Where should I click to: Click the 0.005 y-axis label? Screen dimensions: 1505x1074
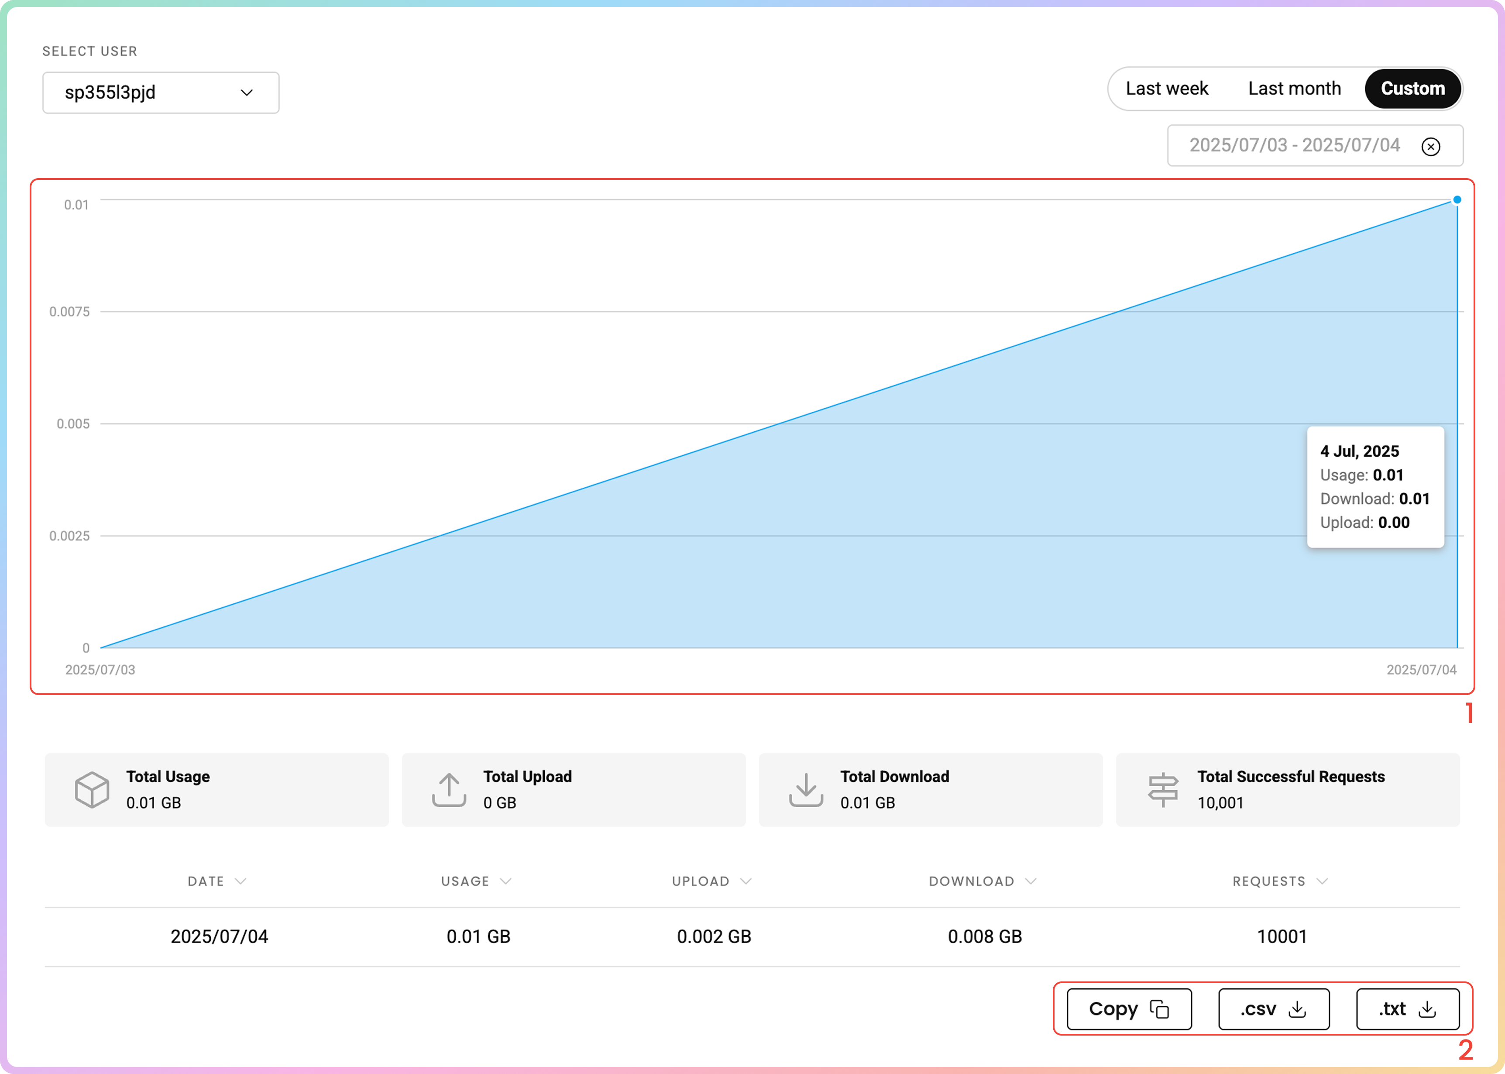pos(73,424)
